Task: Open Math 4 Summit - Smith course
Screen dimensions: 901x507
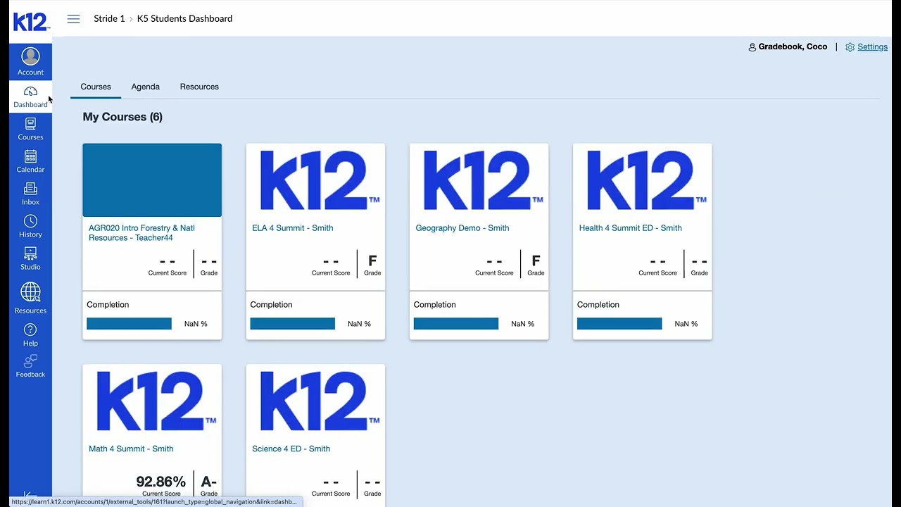Action: [x=131, y=449]
